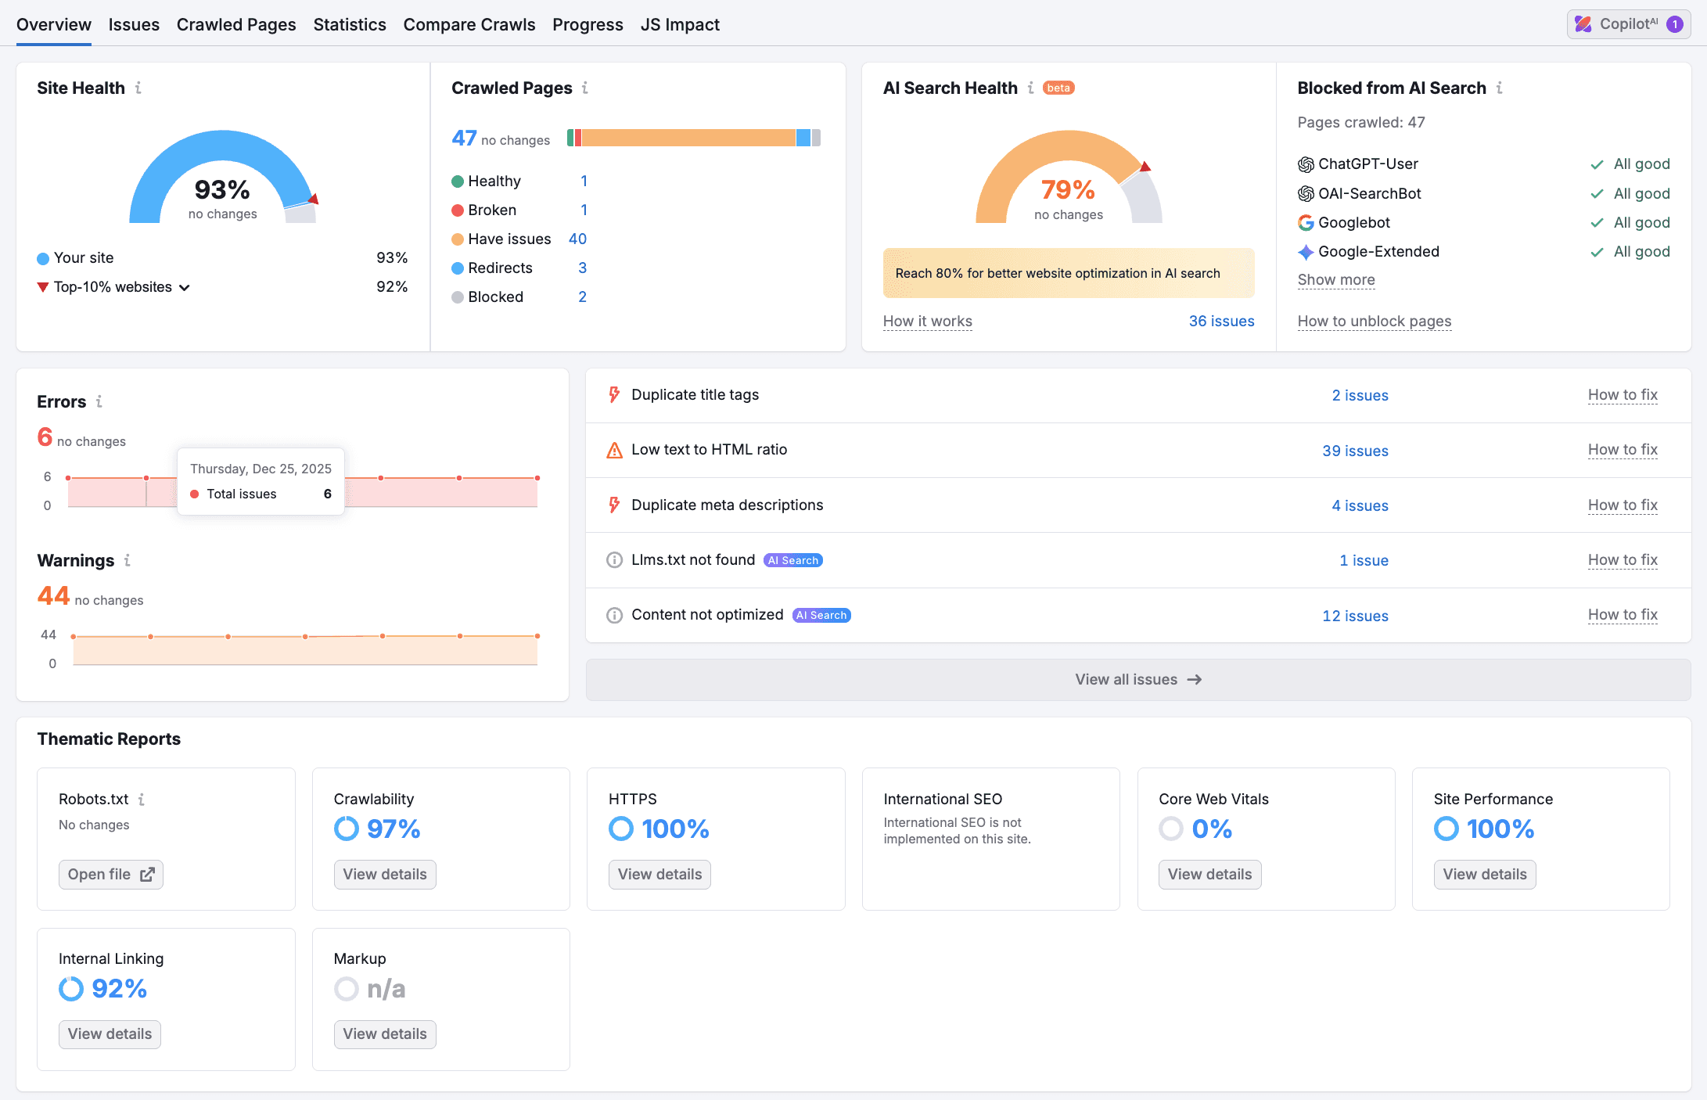This screenshot has height=1100, width=1707.
Task: Click the AI Search Health info icon
Action: click(1030, 88)
